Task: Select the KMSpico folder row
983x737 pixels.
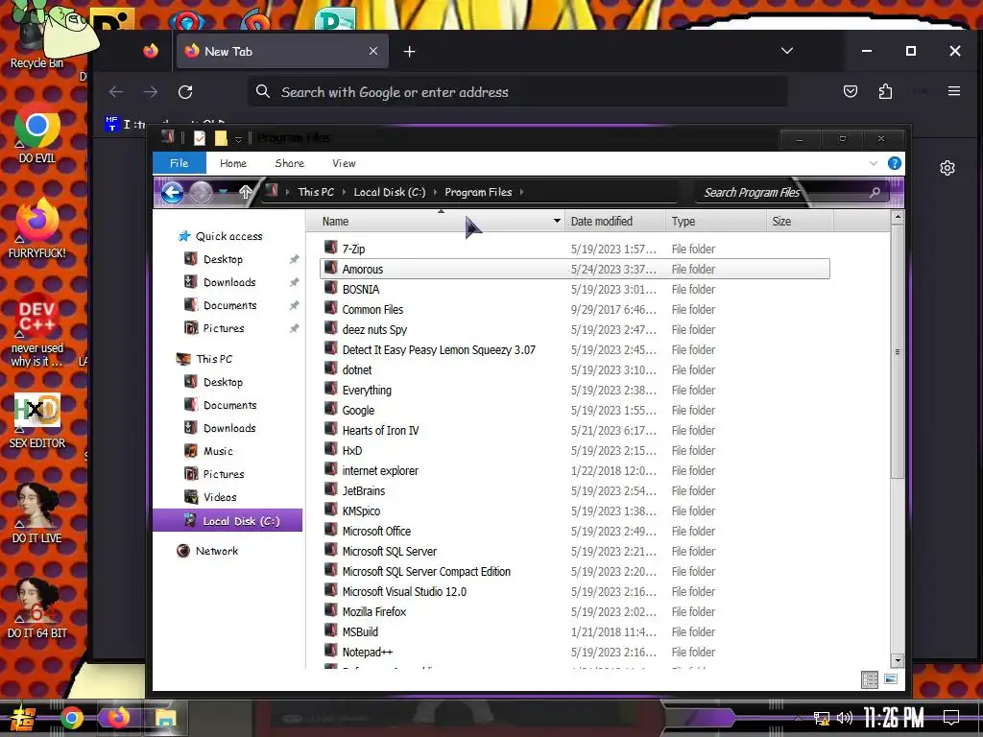Action: 574,511
